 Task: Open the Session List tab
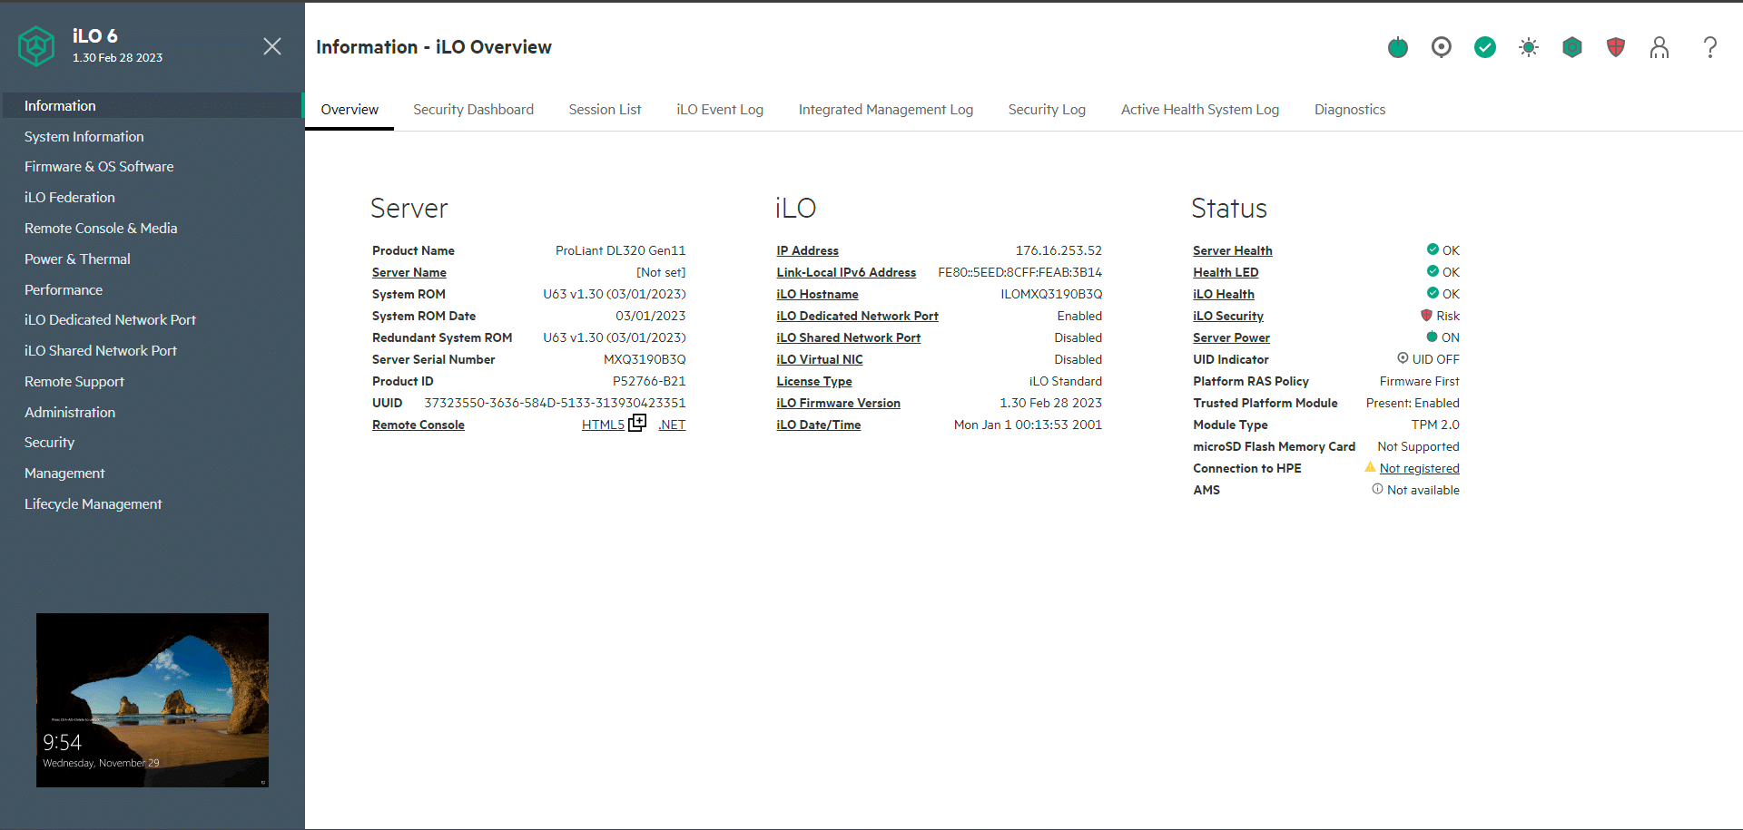click(605, 110)
